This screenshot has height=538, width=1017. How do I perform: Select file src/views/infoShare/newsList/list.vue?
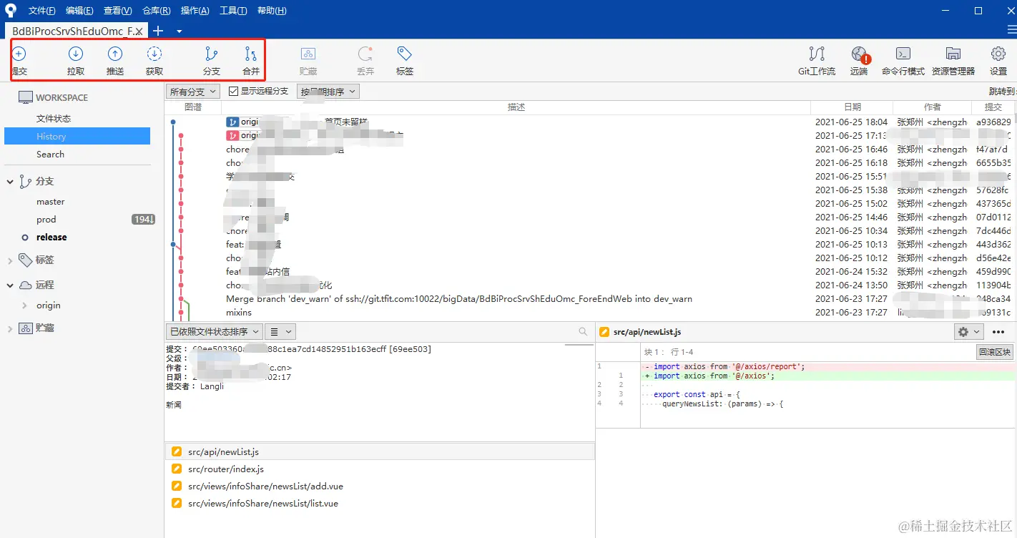click(x=380, y=504)
